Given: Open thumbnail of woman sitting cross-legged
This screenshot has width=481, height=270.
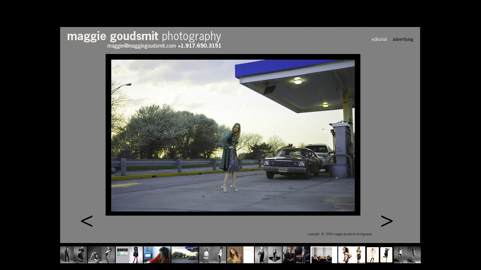Looking at the screenshot, I should pos(268,255).
